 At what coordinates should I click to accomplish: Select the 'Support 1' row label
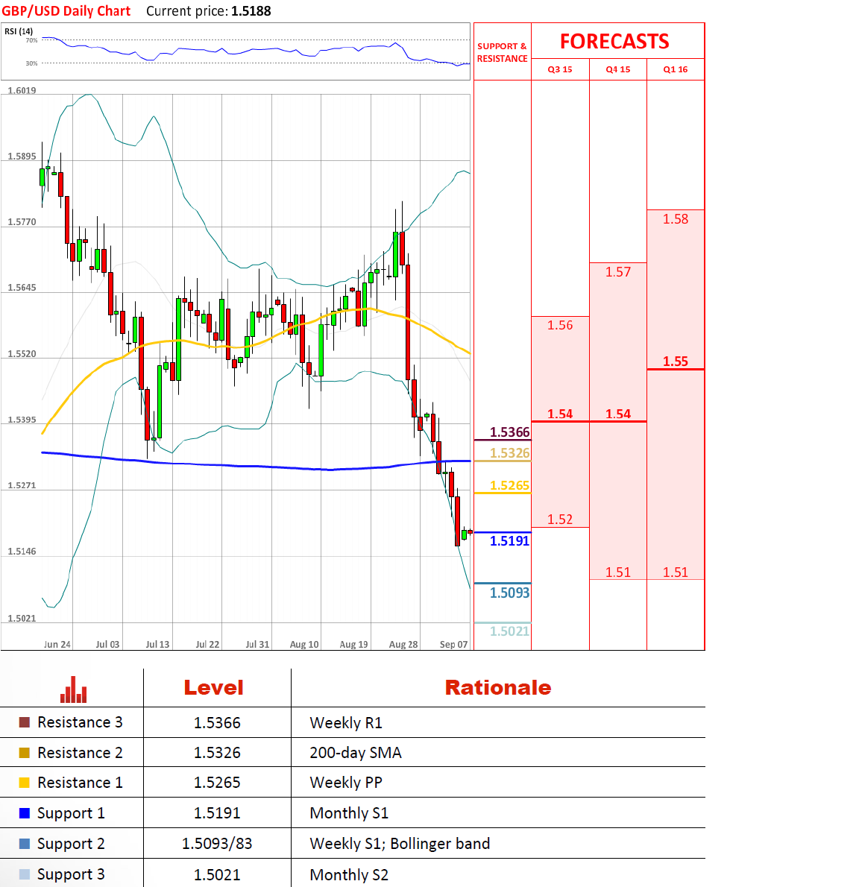[x=71, y=813]
